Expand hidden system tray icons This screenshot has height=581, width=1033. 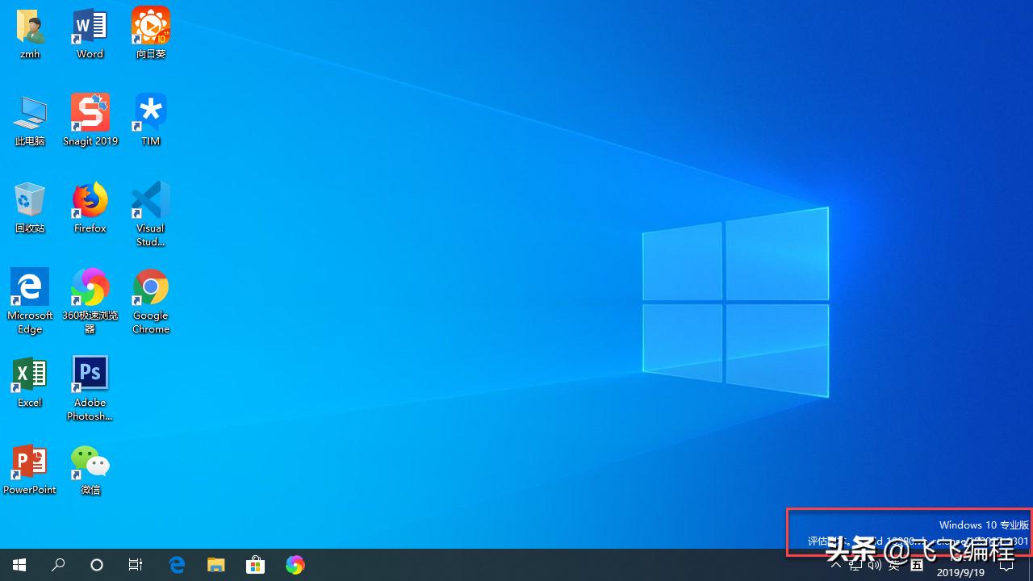pos(836,565)
